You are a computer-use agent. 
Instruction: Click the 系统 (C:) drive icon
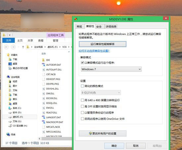point(10,108)
